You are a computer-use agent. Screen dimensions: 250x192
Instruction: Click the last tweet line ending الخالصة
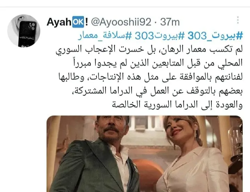[x=177, y=105]
